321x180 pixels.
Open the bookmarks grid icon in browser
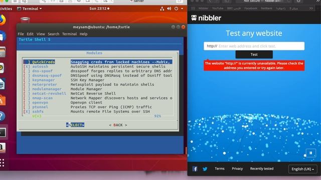tap(193, 8)
